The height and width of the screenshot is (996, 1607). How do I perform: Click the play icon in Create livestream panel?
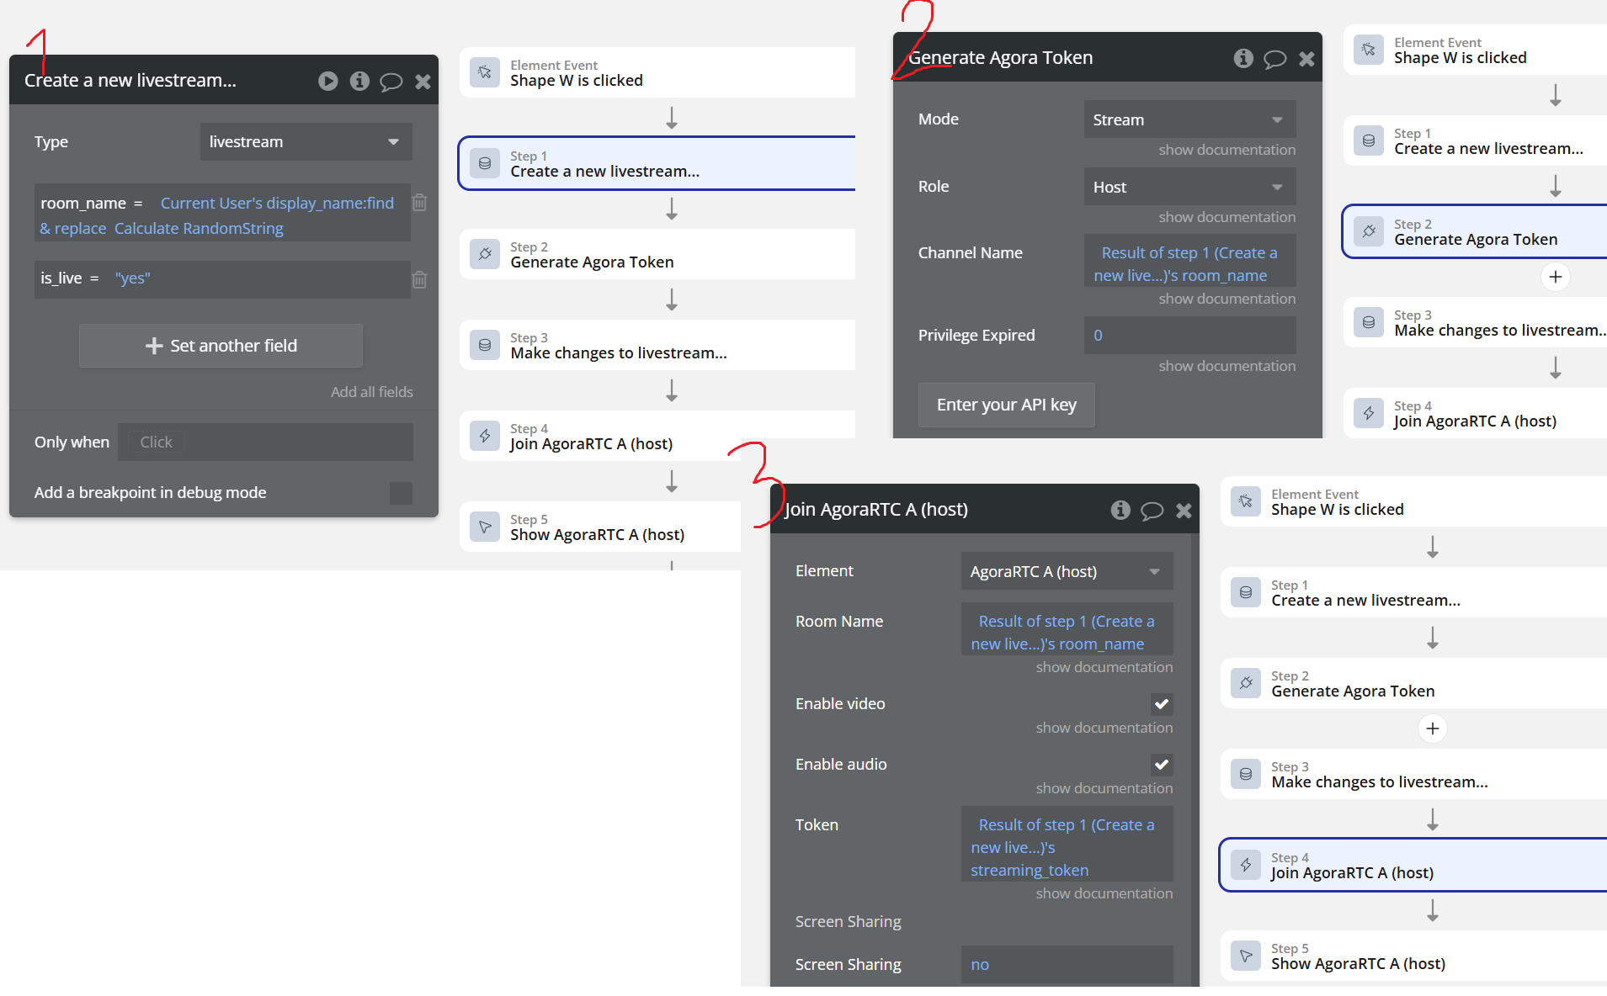click(x=328, y=81)
